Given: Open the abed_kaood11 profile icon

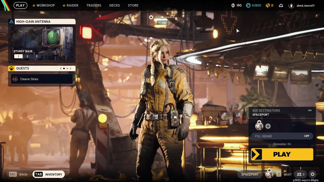Looking at the screenshot, I should click(291, 6).
